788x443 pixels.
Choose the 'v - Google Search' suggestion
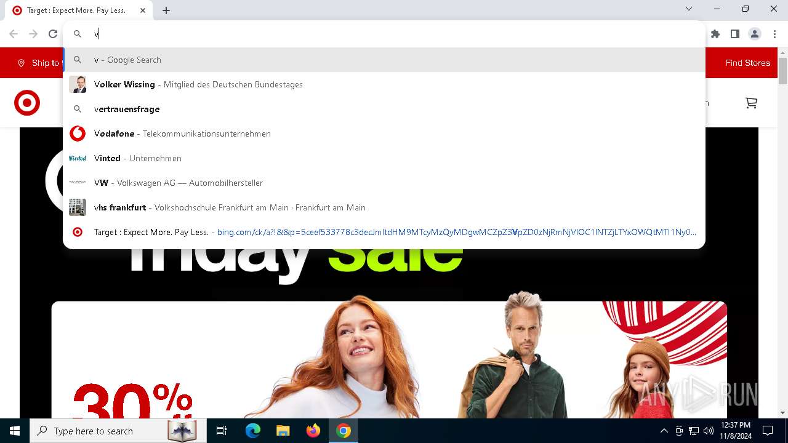(384, 60)
